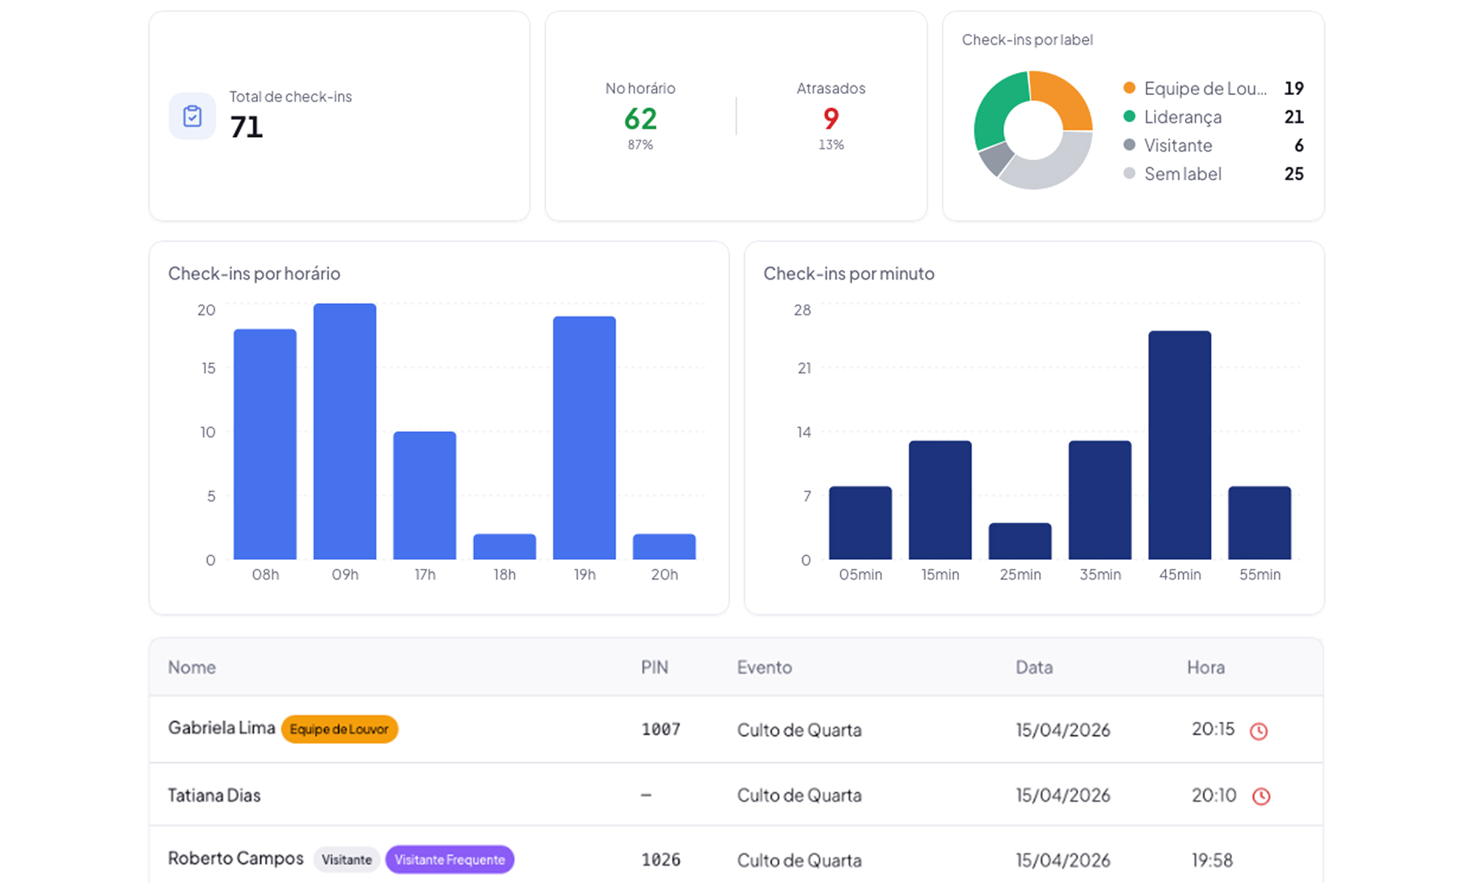Click the 19:58 check-in time
1472x883 pixels.
(x=1212, y=860)
